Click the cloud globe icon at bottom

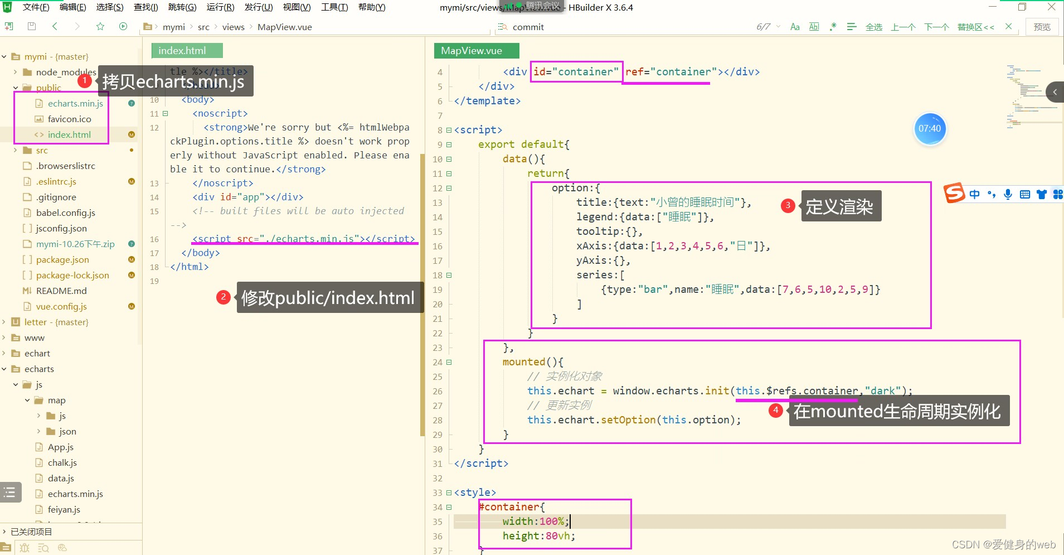[62, 548]
